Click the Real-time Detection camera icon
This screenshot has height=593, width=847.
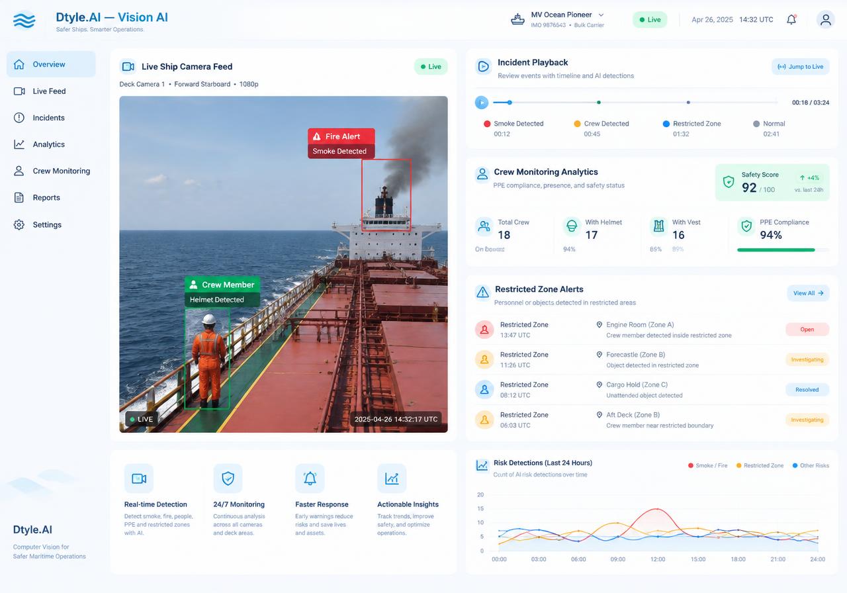coord(139,479)
